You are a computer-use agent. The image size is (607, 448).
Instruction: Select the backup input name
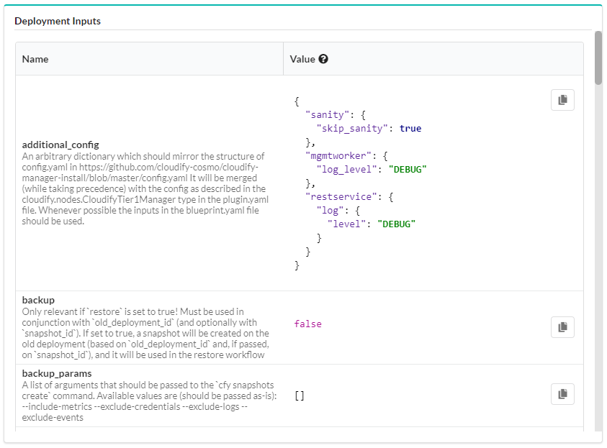coord(38,300)
